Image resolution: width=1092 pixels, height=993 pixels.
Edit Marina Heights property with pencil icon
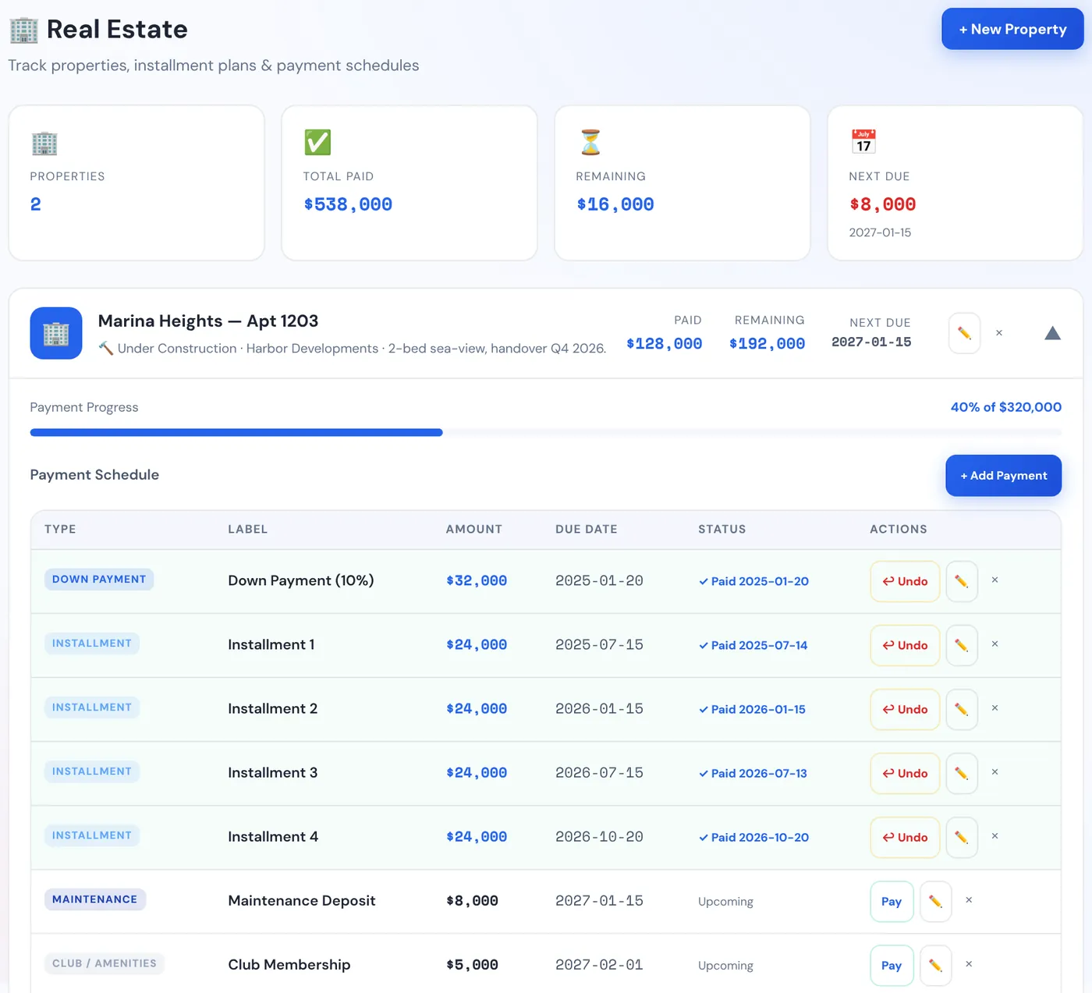pos(964,333)
